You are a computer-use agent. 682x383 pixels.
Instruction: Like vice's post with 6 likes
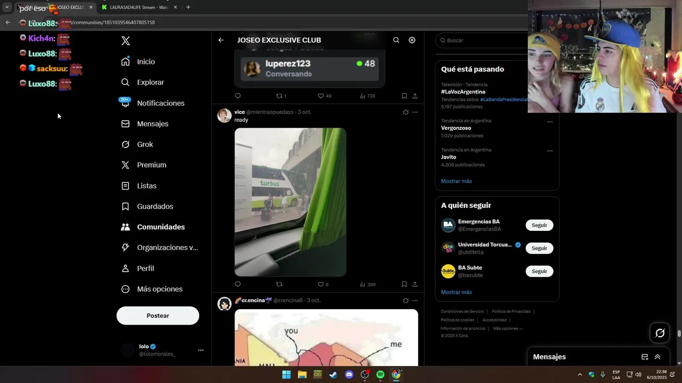(323, 284)
